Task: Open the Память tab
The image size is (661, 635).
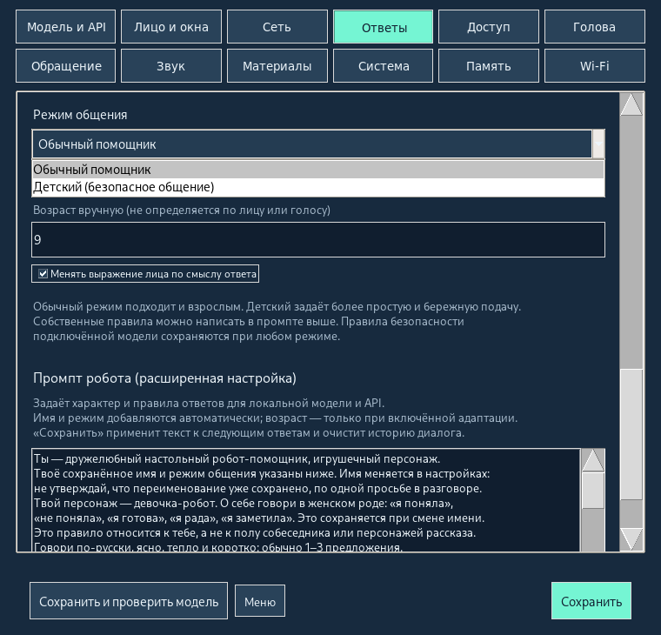Action: click(489, 66)
